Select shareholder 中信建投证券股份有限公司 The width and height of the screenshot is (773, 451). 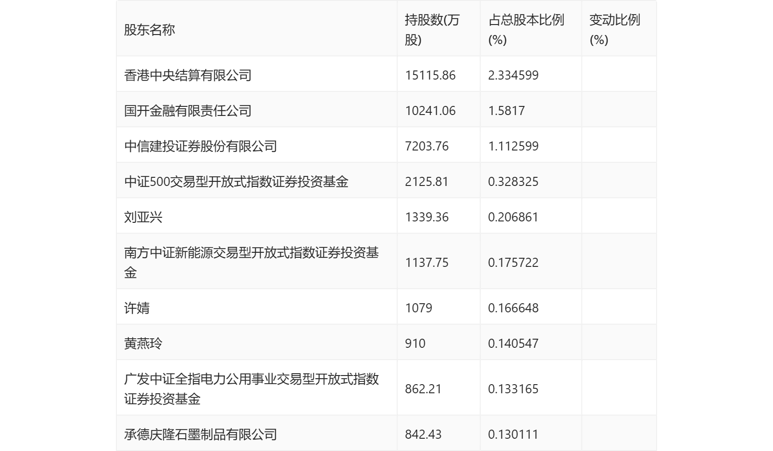(x=201, y=146)
